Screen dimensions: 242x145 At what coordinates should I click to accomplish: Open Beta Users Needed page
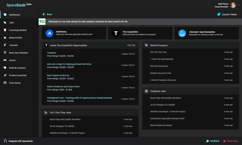(x=19, y=53)
